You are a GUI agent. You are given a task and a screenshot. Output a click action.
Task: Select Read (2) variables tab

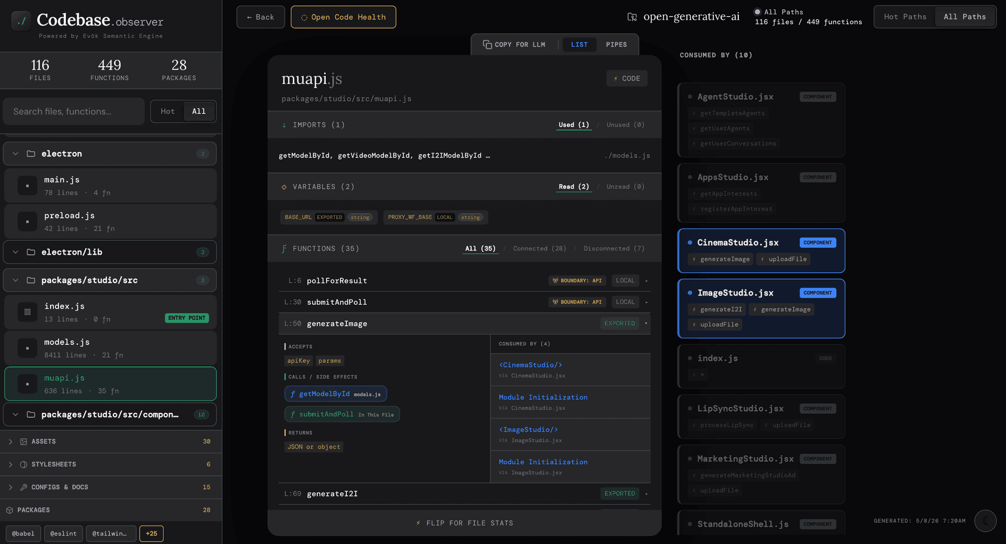574,187
